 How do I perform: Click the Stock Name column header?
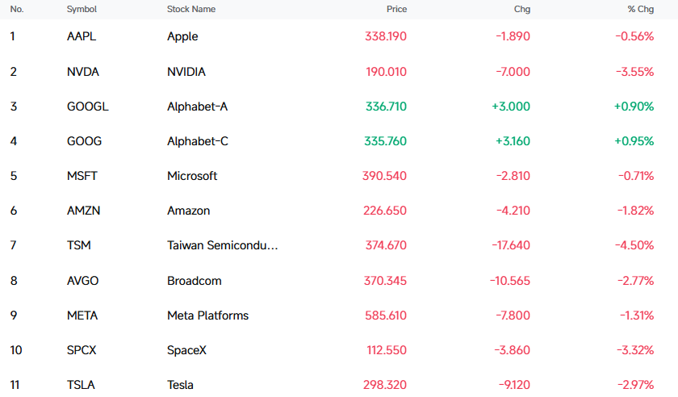(x=191, y=9)
